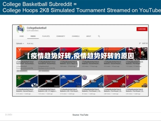Open the thumbnail showing players in red jerseys
This screenshot has height=121, width=161.
(137, 54)
